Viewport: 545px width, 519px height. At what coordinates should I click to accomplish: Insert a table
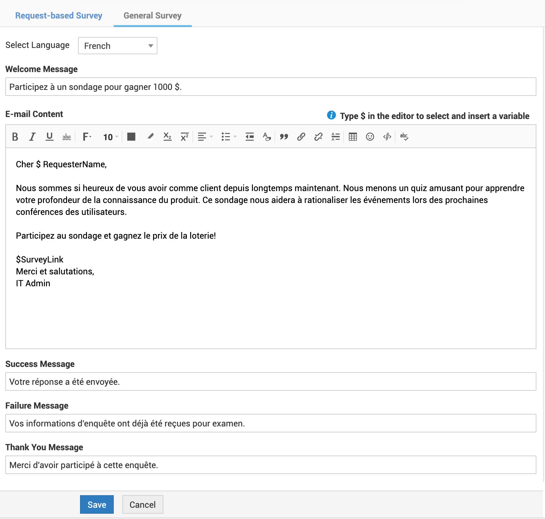pyautogui.click(x=353, y=137)
